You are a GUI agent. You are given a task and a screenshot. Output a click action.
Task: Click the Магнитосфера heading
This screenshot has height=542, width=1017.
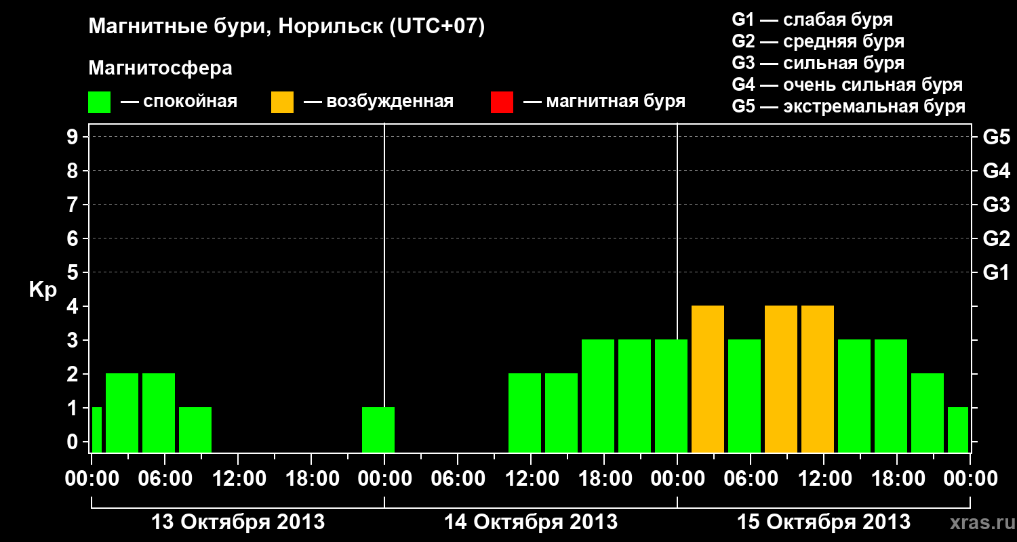click(x=161, y=68)
